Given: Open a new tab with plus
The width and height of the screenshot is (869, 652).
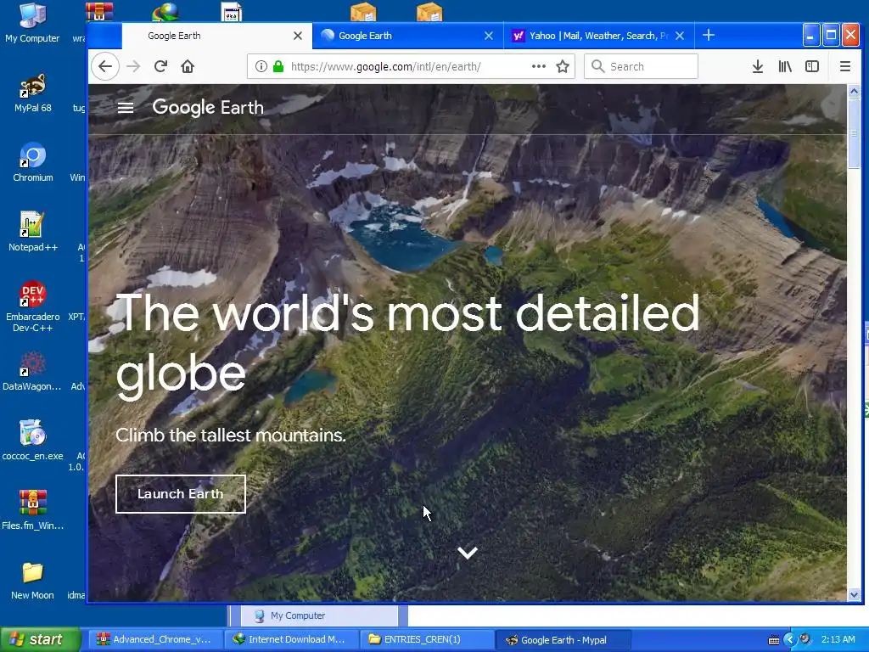Looking at the screenshot, I should (709, 36).
